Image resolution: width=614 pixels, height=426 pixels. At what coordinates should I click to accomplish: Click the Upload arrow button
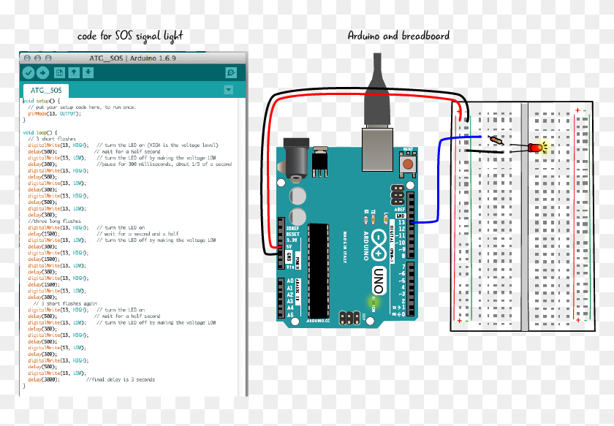click(x=42, y=72)
